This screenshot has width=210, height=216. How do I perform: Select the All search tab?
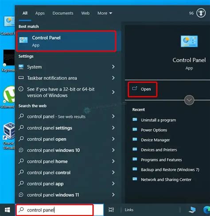click(25, 13)
